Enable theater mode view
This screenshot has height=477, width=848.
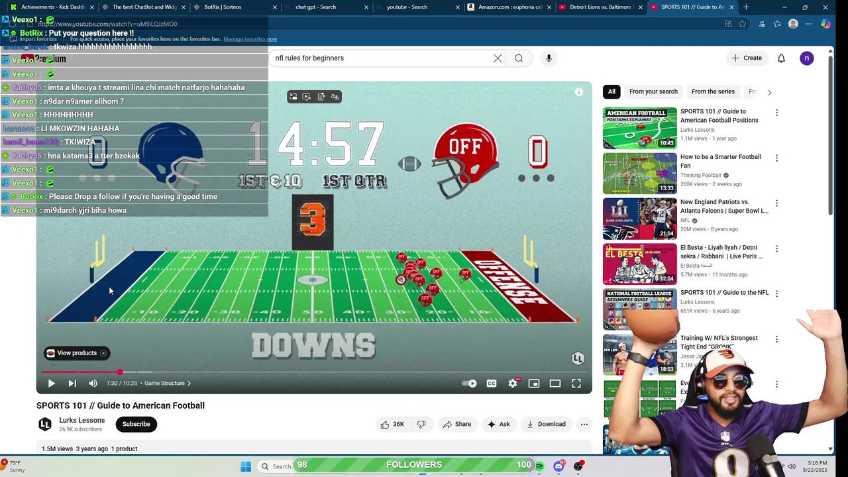click(x=555, y=383)
